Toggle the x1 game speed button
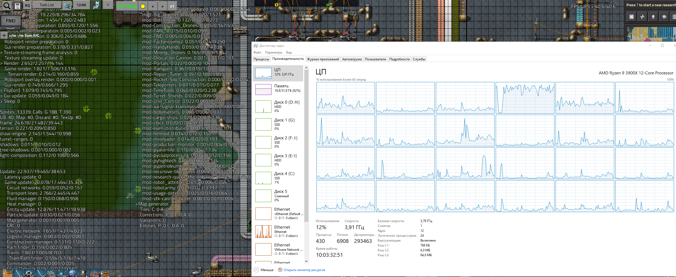The width and height of the screenshot is (676, 277). pyautogui.click(x=172, y=6)
